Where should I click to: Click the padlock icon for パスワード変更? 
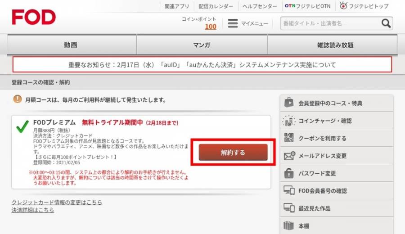[289, 173]
